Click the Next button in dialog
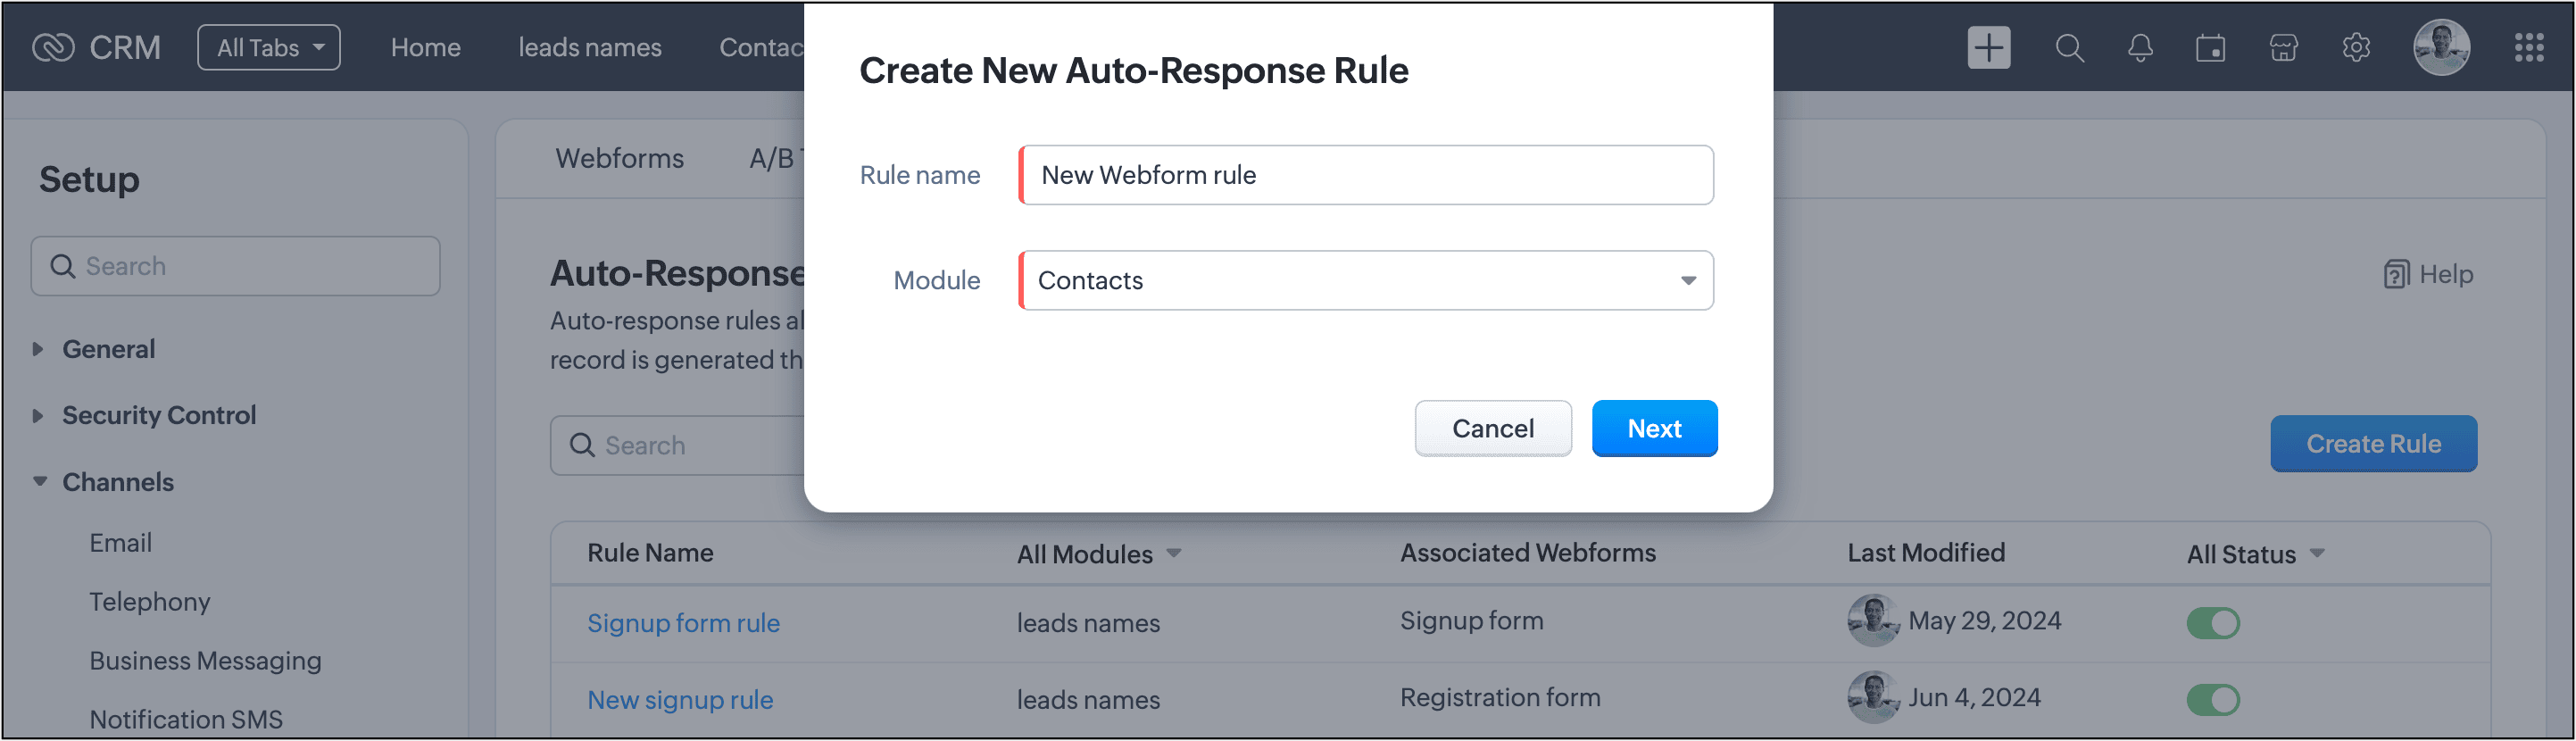The image size is (2576, 741). (1654, 428)
